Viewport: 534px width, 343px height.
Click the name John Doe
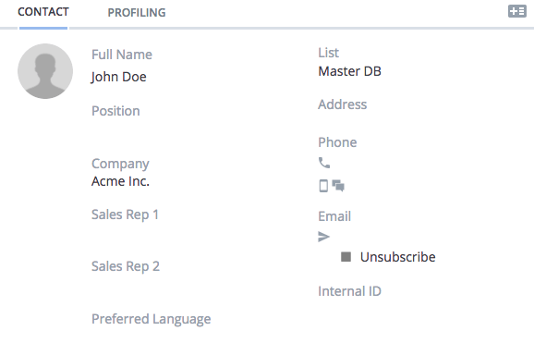118,77
